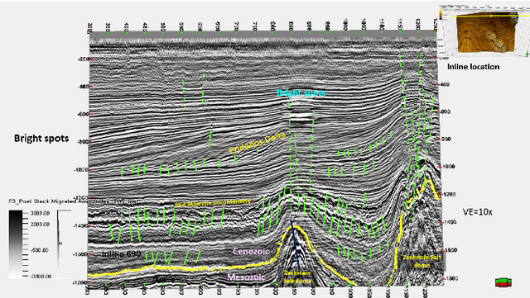Click the '3000.00' color bar value

[40, 213]
